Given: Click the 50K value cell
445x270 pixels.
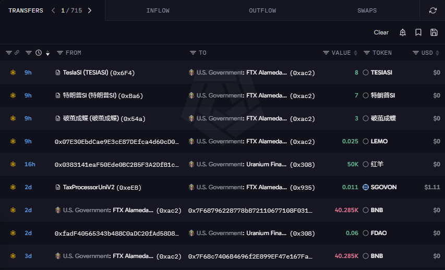Looking at the screenshot, I should click(x=353, y=164).
